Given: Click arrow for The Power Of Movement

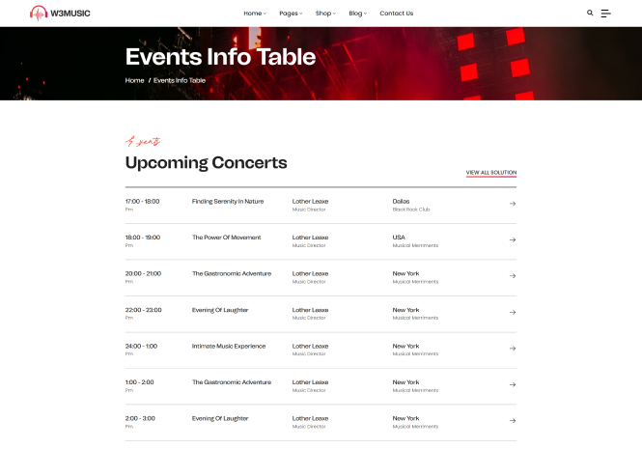Looking at the screenshot, I should pyautogui.click(x=513, y=240).
